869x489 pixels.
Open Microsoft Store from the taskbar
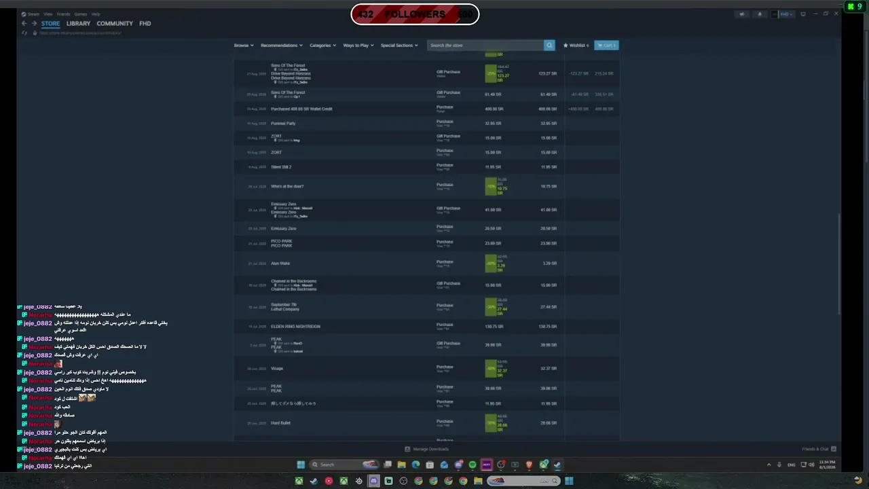(x=430, y=465)
